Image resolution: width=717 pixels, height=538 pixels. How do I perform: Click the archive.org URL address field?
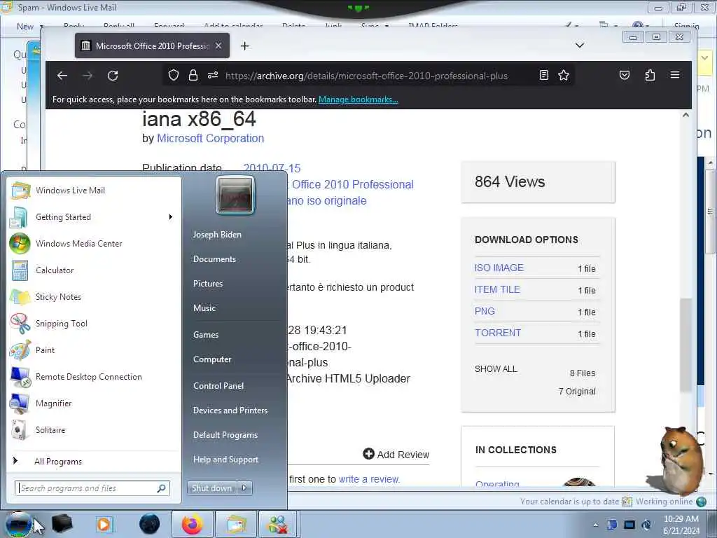[x=366, y=76]
